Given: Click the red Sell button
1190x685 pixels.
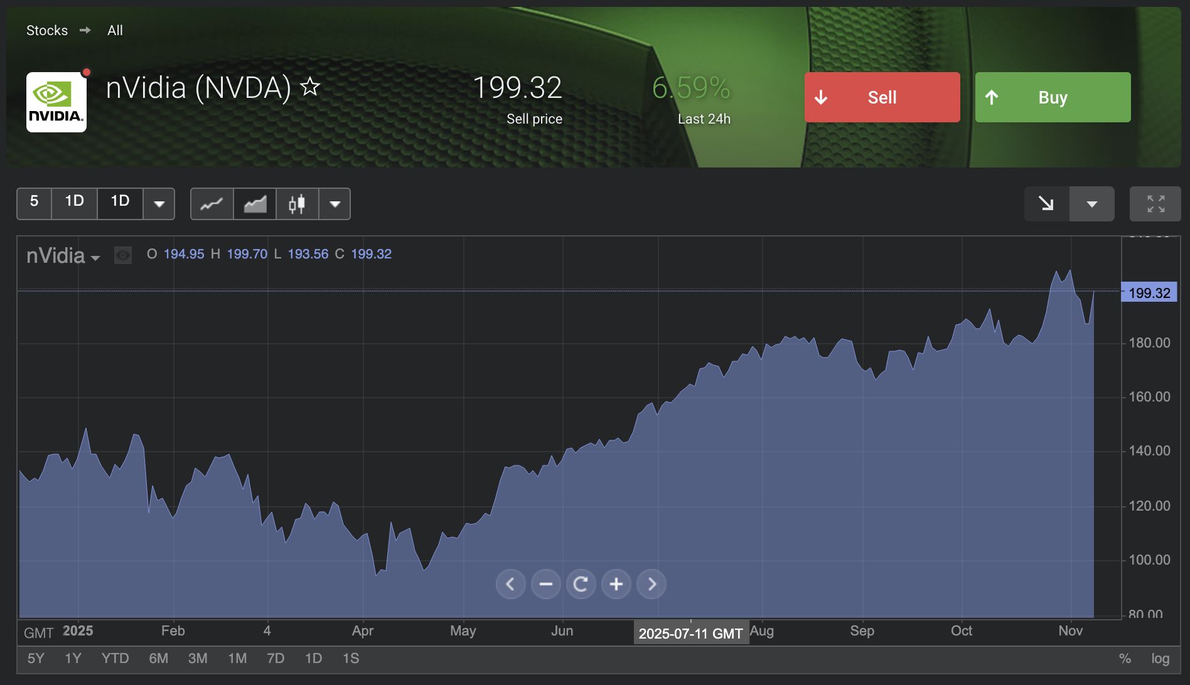Looking at the screenshot, I should [882, 97].
